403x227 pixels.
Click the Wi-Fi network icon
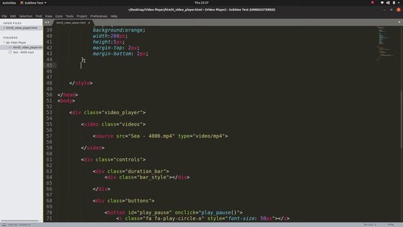tap(382, 3)
